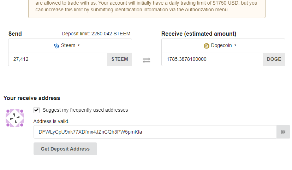Click the DOGE unit label

tap(274, 59)
